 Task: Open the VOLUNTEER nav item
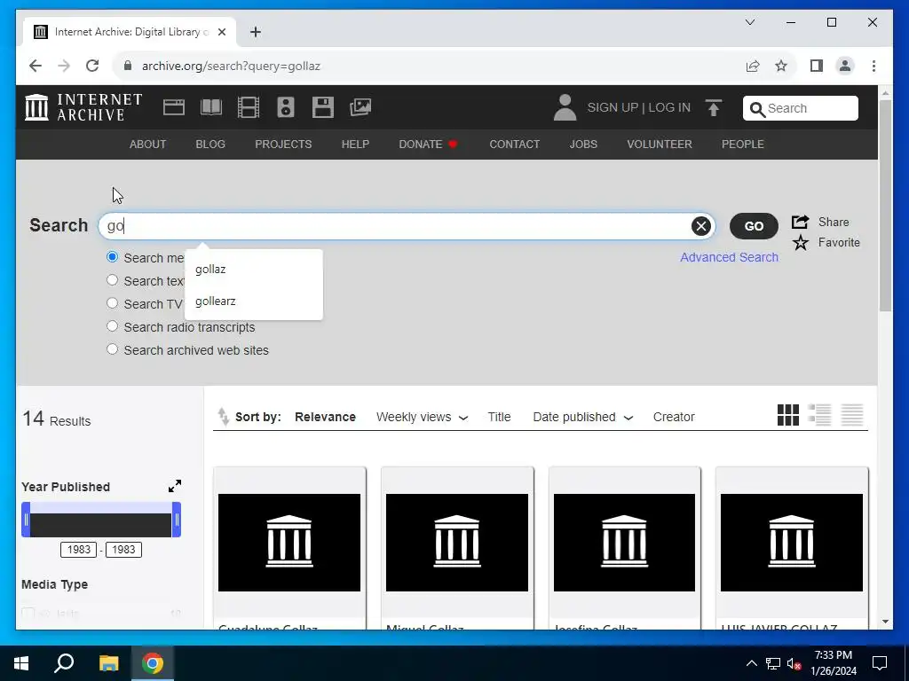pyautogui.click(x=660, y=145)
